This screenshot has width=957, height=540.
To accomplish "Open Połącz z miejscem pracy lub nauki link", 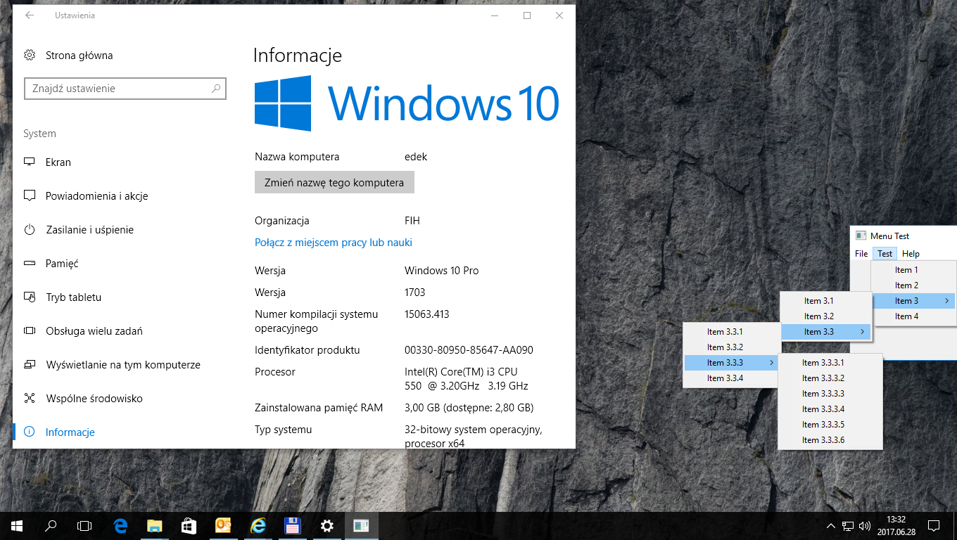I will pyautogui.click(x=334, y=243).
